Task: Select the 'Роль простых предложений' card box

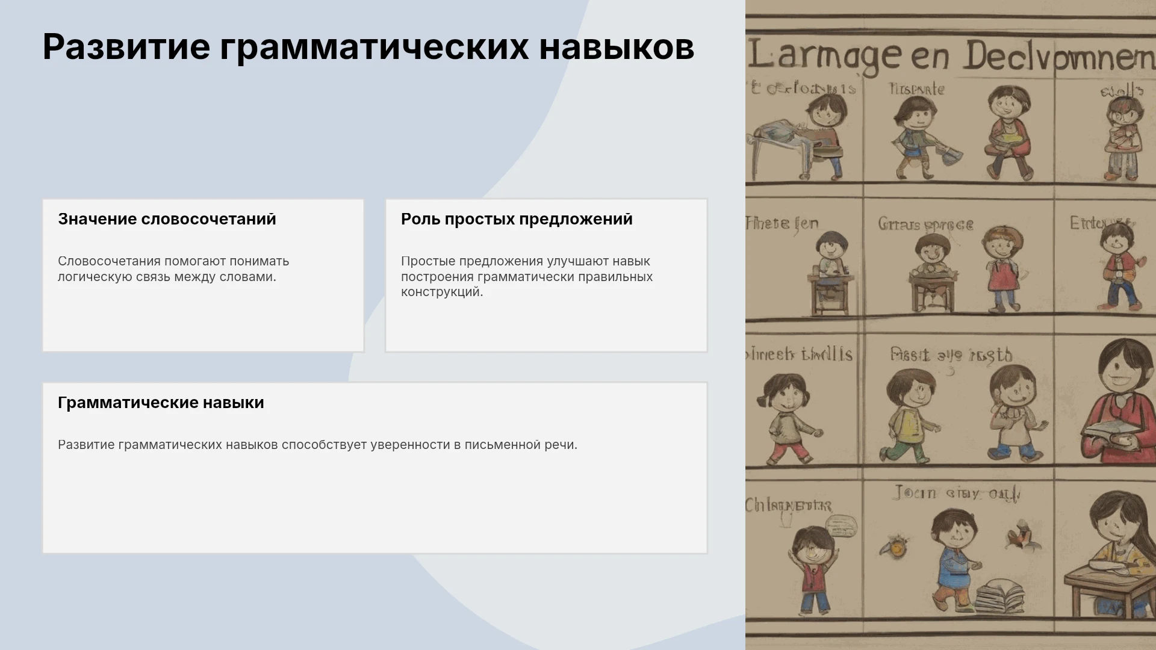Action: (x=546, y=276)
